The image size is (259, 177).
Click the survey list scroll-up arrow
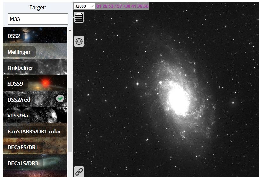click(x=70, y=30)
